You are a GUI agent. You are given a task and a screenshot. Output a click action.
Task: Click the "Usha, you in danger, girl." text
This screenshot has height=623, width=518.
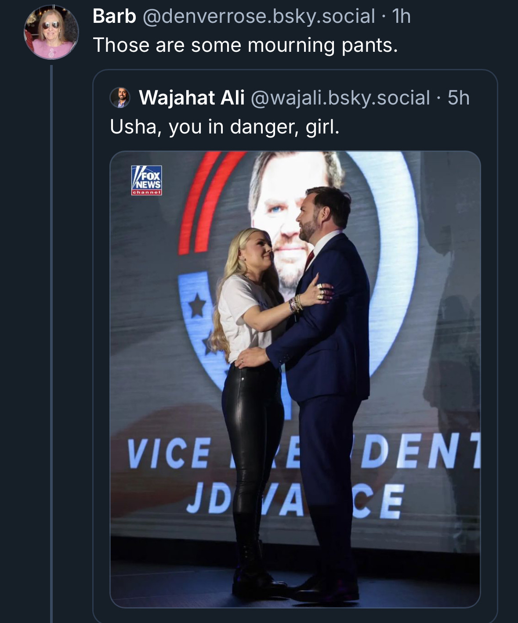(225, 127)
